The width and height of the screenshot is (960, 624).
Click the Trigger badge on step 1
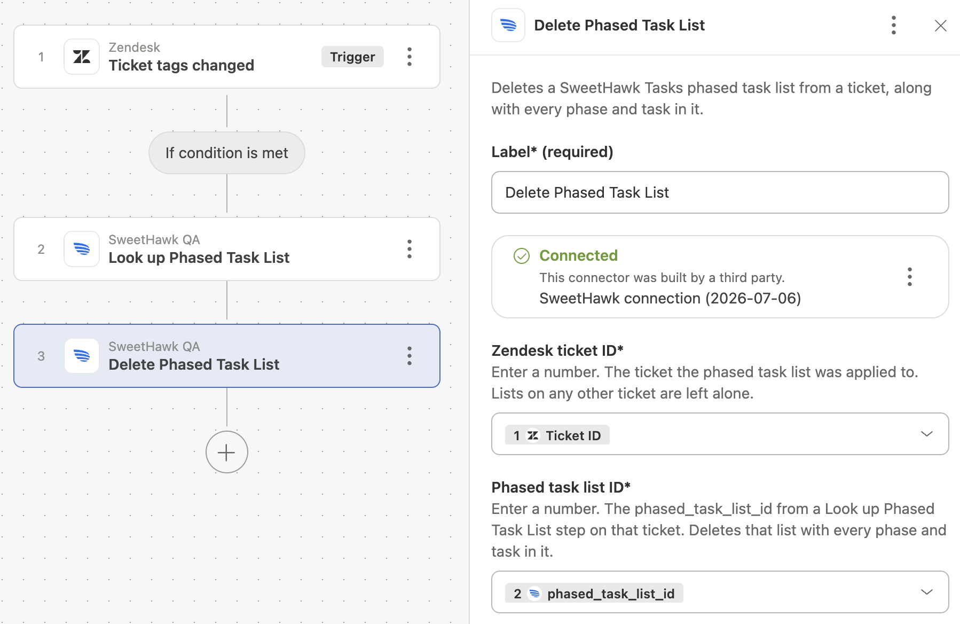pyautogui.click(x=352, y=57)
